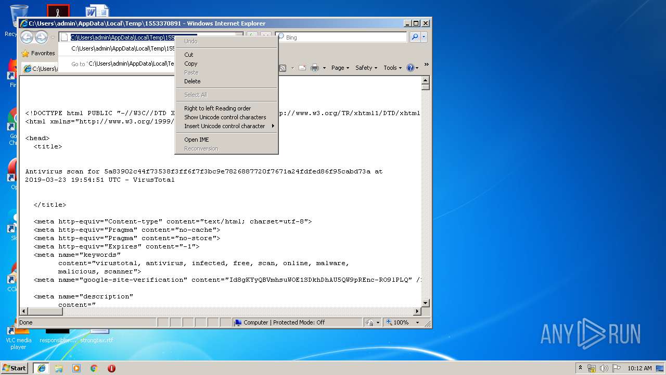Viewport: 666px width, 375px height.
Task: Open the Safety menu
Action: [366, 68]
